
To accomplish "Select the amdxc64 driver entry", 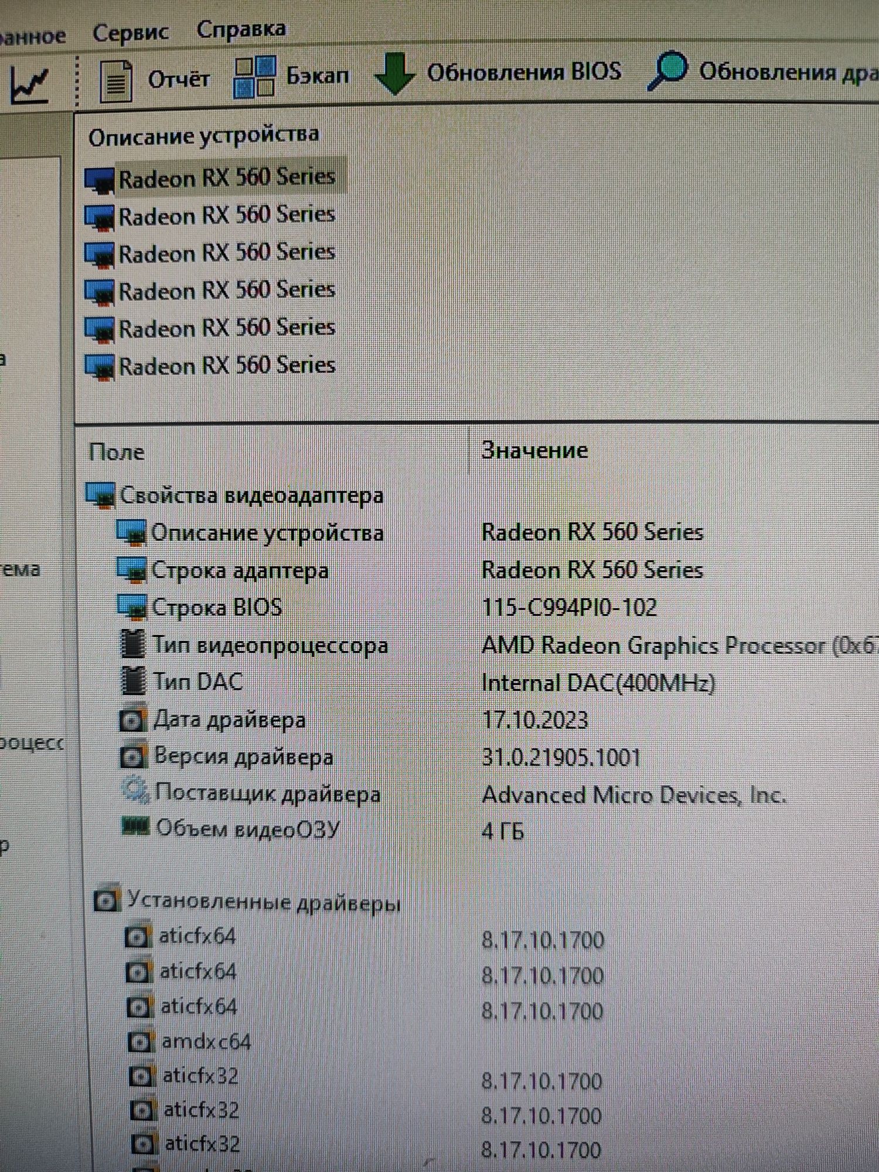I will coord(206,1041).
